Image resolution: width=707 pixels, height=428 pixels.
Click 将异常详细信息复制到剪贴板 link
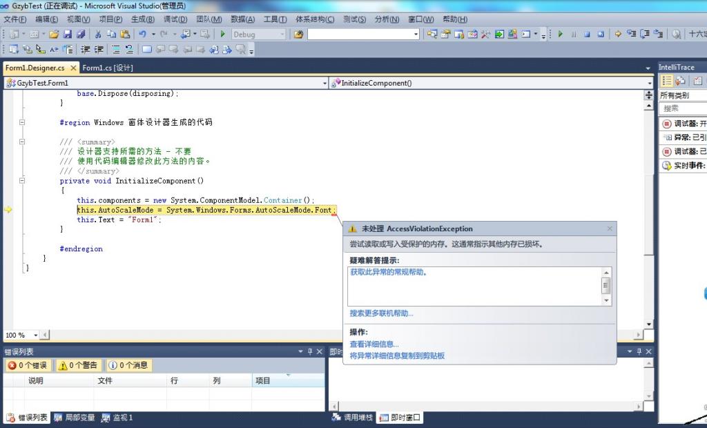[x=397, y=356]
